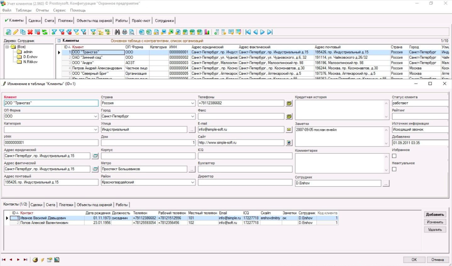Click the envelope icon next to E-mail
The height and width of the screenshot is (266, 452).
[289, 130]
